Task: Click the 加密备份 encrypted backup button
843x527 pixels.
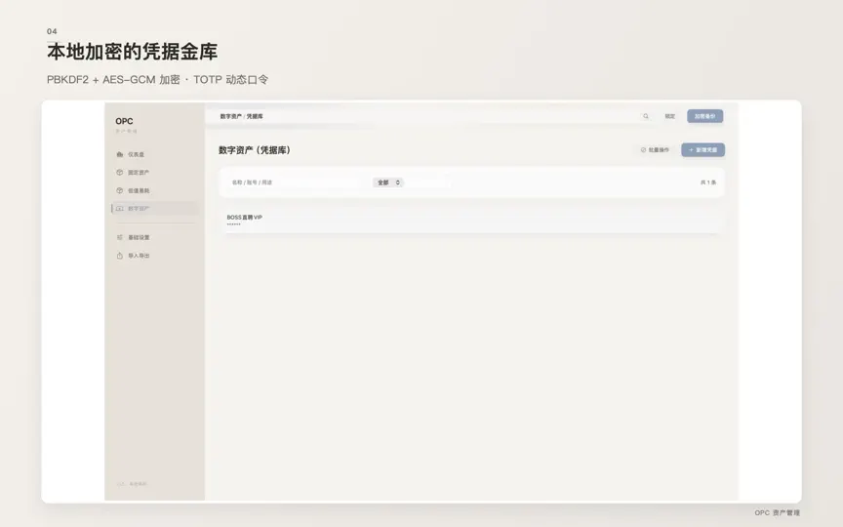Action: click(x=704, y=116)
